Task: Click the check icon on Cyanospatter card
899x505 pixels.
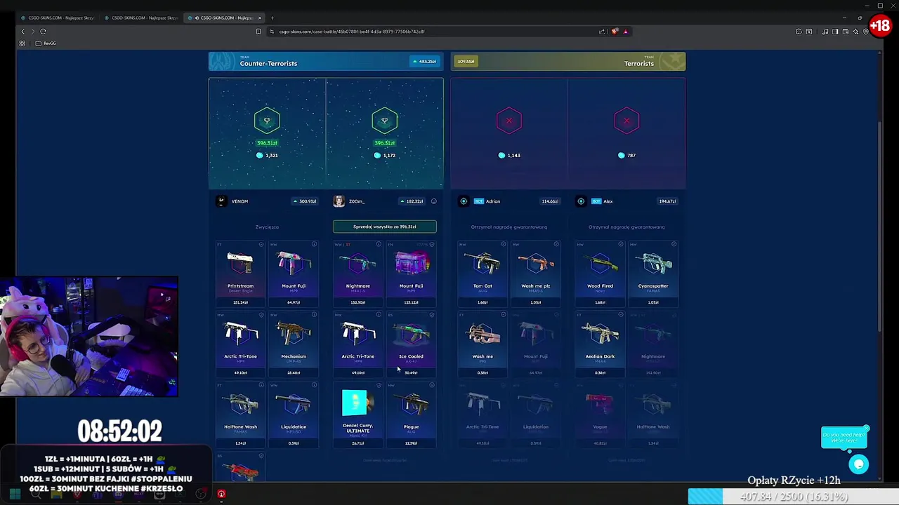Action: click(x=674, y=245)
